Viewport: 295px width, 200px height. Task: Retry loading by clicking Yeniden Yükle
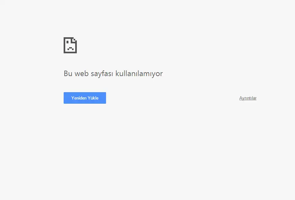(85, 98)
